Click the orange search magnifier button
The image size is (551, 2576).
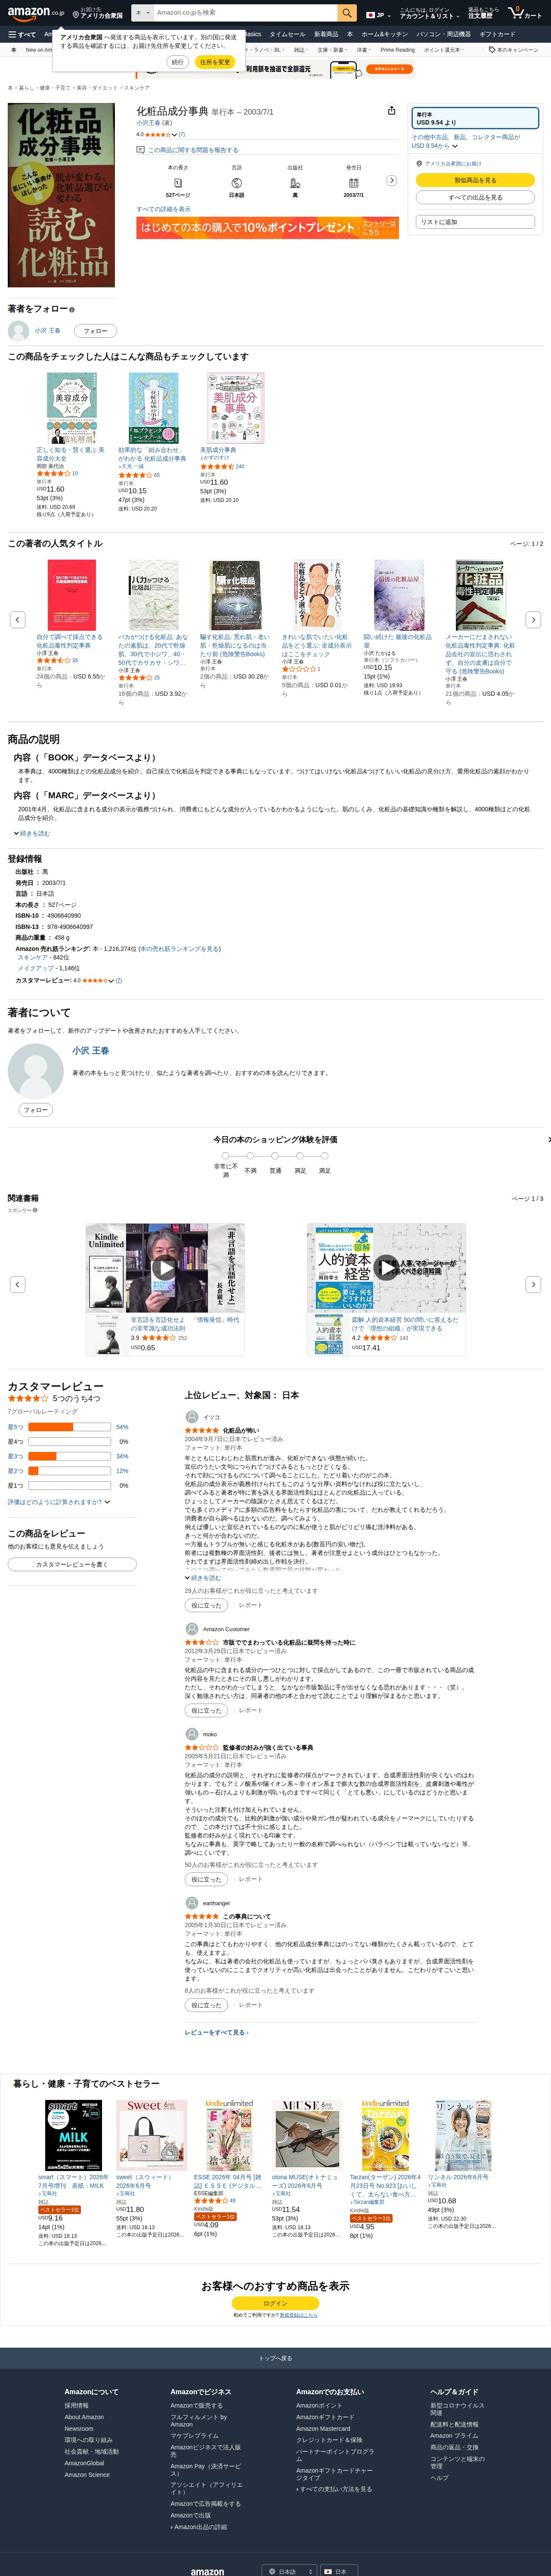[347, 13]
